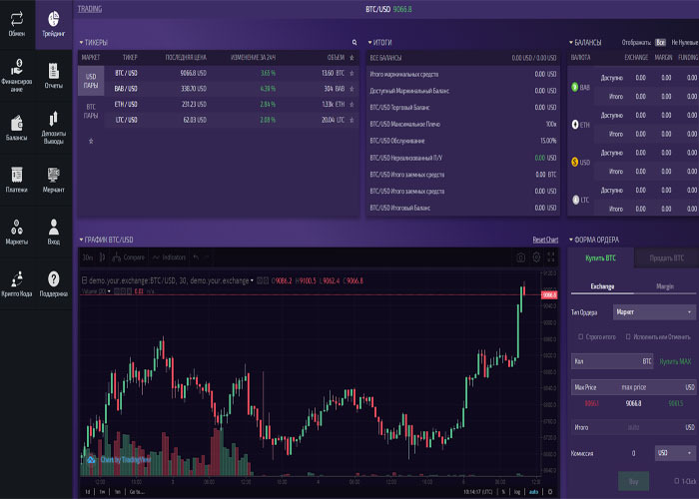Tick the Исполнить или Отменить checkbox
Screen dimensions: 699x499
tap(626, 336)
